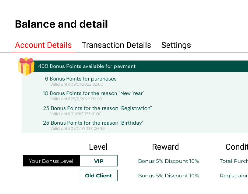Click the Level column header
The height and width of the screenshot is (194, 248).
click(x=98, y=147)
